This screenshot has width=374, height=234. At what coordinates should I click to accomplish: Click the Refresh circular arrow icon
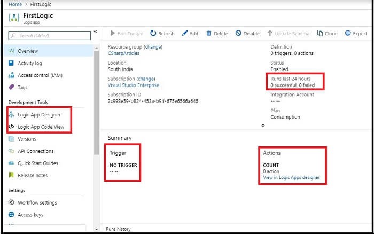pos(153,33)
